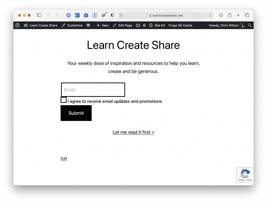
Task: Open the Yoast SEO icon
Action: pyautogui.click(x=138, y=25)
